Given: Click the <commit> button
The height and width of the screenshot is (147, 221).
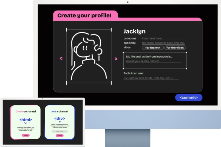Looking at the screenshot, I should pyautogui.click(x=189, y=97).
